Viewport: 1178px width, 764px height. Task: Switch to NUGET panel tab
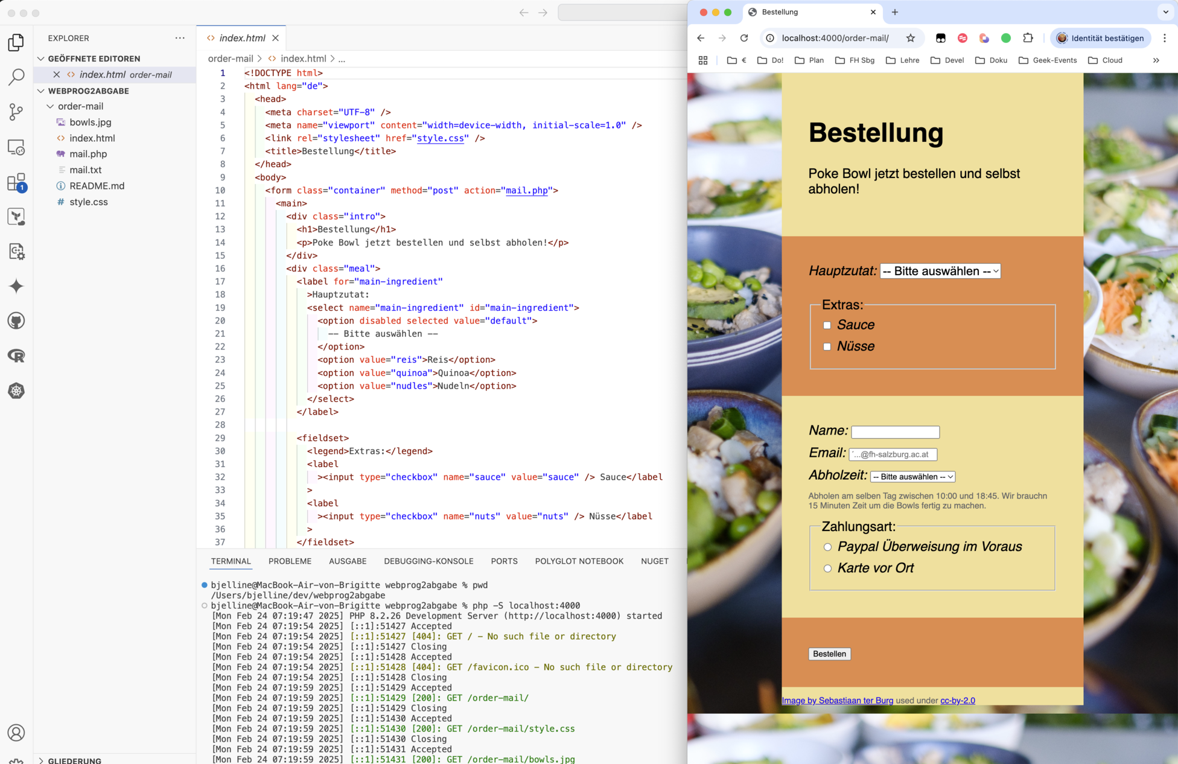tap(654, 561)
